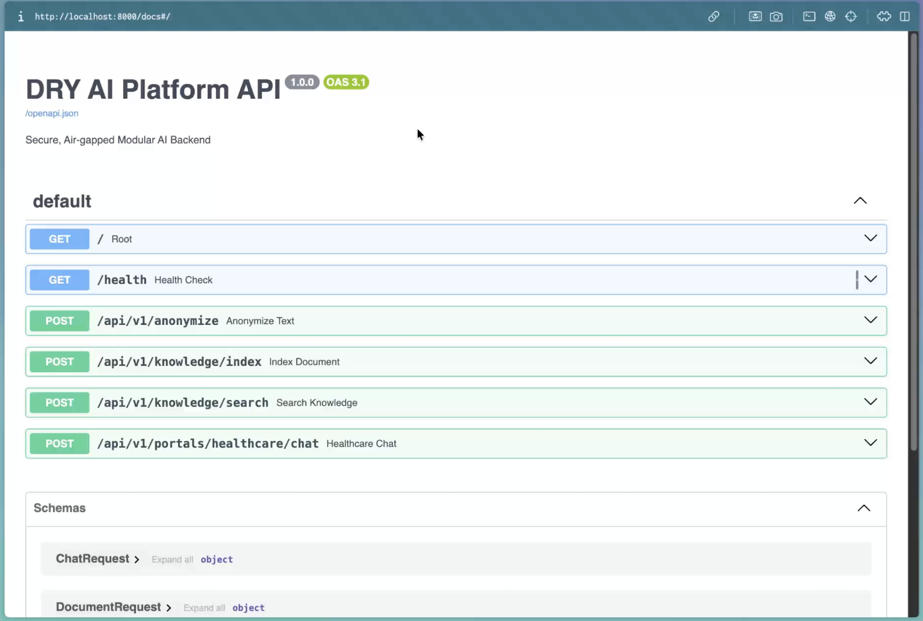923x621 pixels.
Task: Click the crosshair element picker icon
Action: (x=851, y=17)
